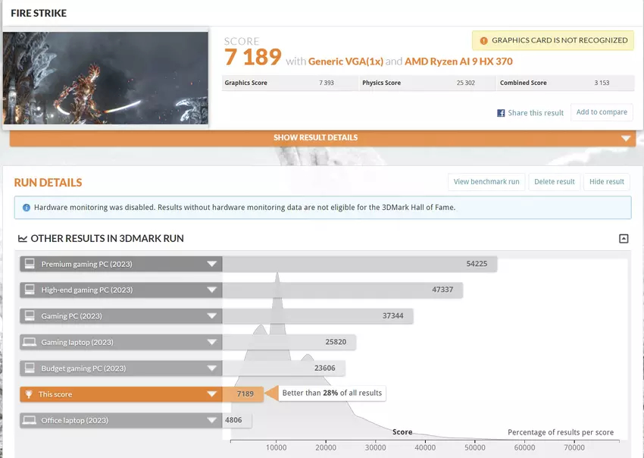Click the Fire Strike benchmark thumbnail image
644x458 pixels.
click(105, 77)
